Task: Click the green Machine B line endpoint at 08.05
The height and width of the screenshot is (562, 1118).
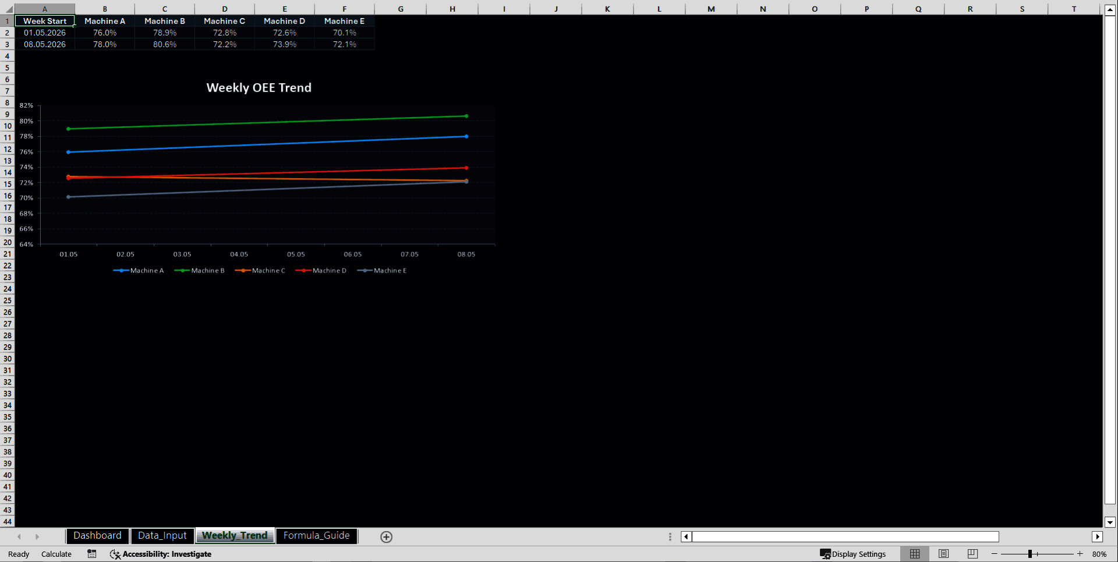Action: 466,116
